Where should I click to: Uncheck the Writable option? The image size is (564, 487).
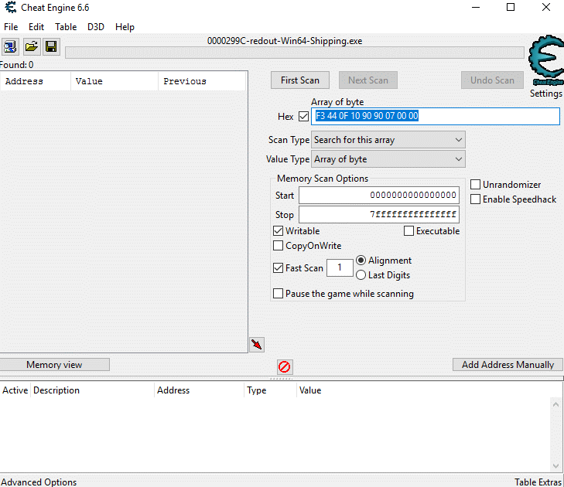pyautogui.click(x=279, y=231)
